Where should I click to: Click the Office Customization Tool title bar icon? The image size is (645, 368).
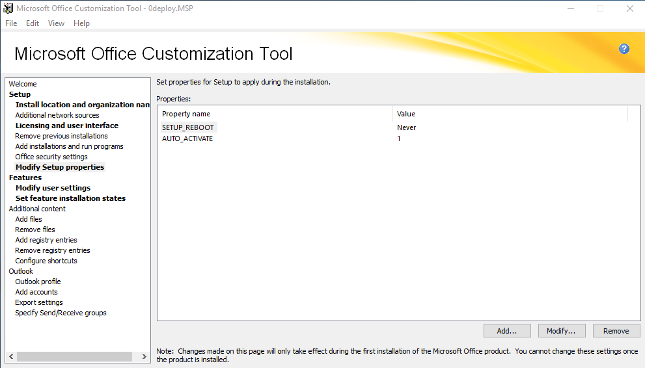(x=8, y=8)
